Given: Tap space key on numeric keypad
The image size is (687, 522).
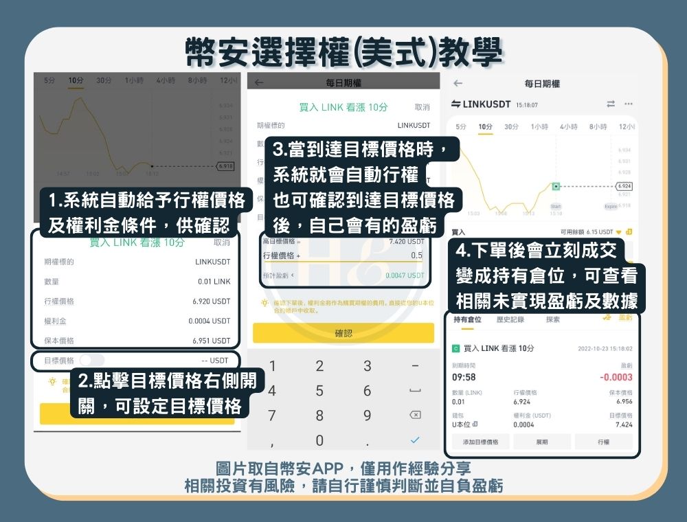Looking at the screenshot, I should click(x=415, y=390).
